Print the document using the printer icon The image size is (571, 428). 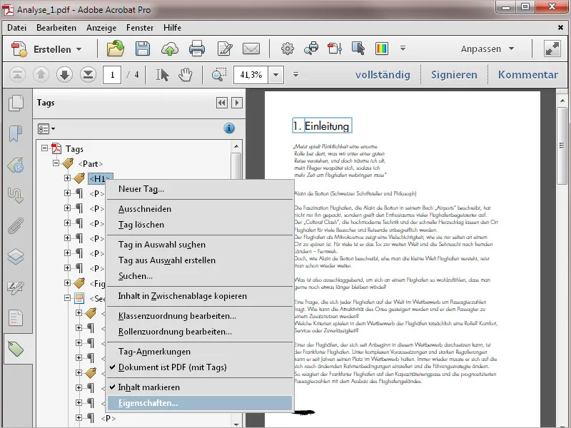pyautogui.click(x=197, y=49)
